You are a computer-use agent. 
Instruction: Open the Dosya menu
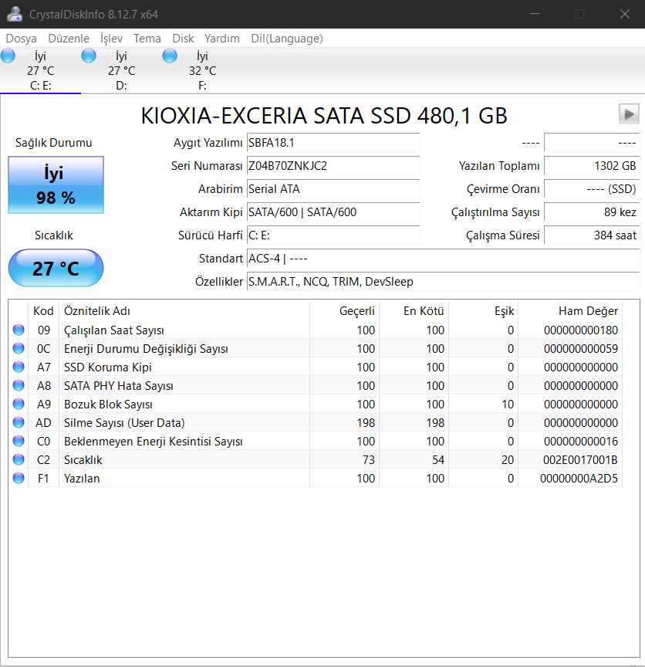[22, 39]
